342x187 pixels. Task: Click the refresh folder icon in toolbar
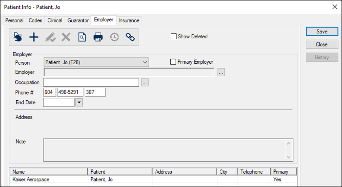[x=18, y=37]
